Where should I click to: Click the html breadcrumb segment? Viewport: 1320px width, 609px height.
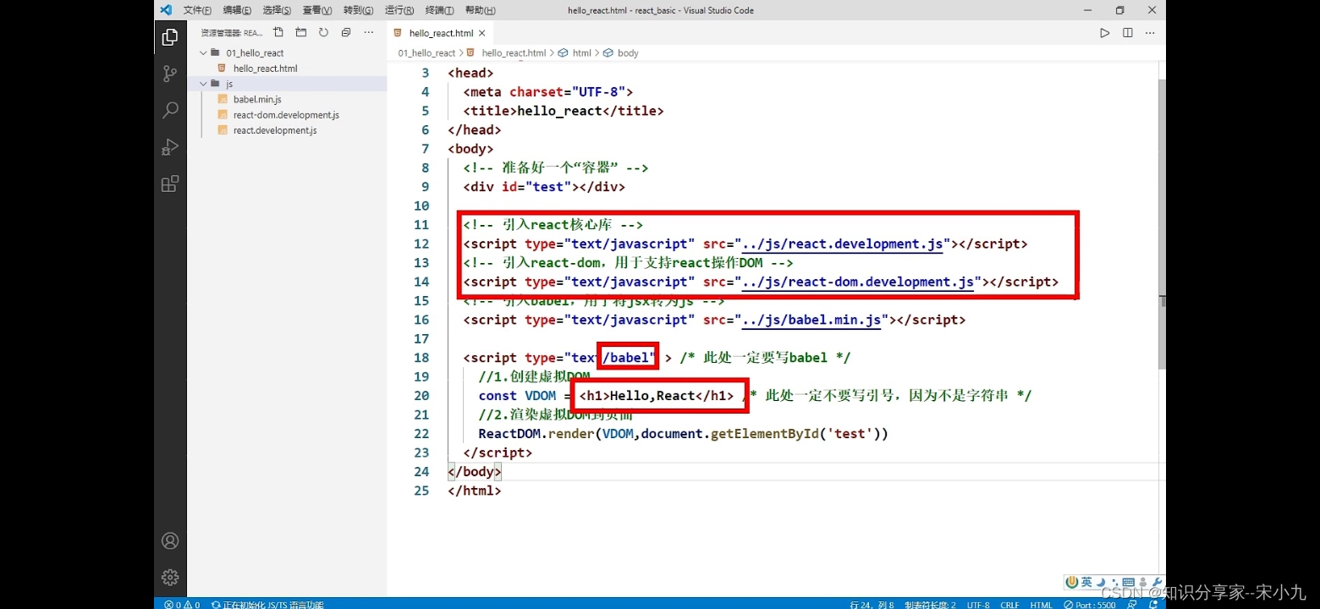coord(582,52)
